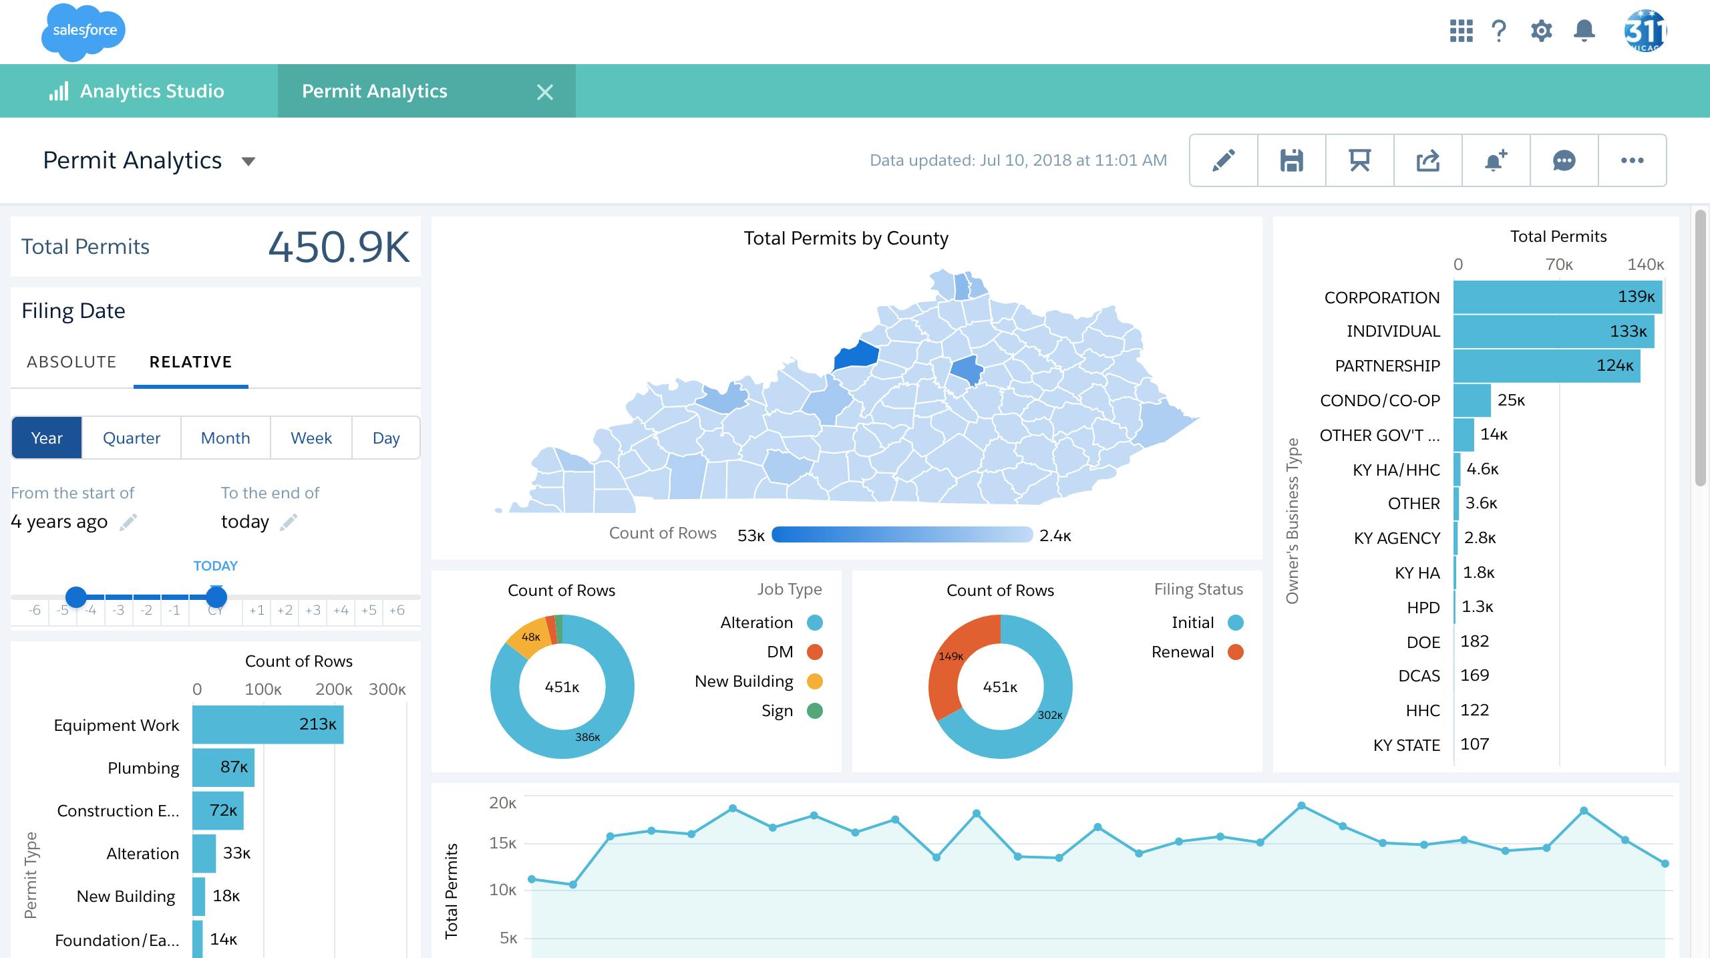
Task: Click the save icon in toolbar
Action: 1292,158
